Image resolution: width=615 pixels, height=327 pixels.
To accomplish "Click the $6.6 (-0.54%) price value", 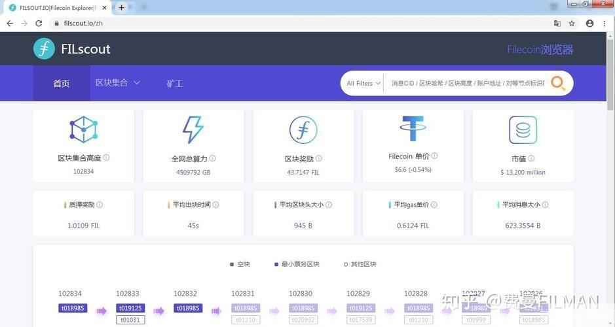I will point(413,169).
